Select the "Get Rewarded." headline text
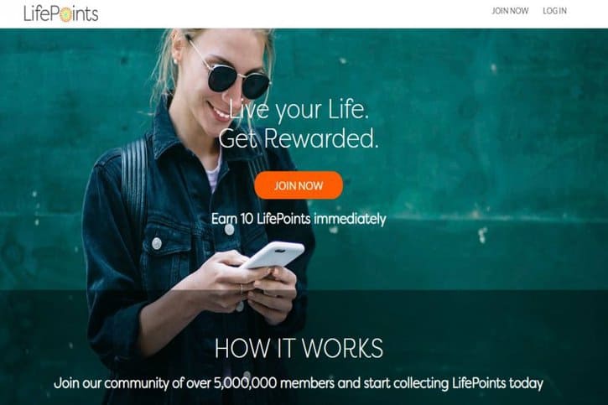The height and width of the screenshot is (405, 608). (299, 138)
